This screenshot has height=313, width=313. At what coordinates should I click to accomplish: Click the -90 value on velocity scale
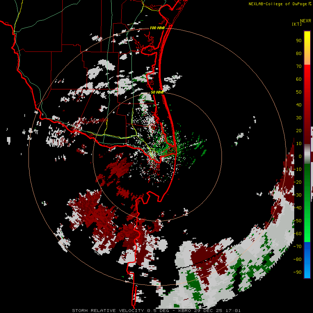coord(297,272)
